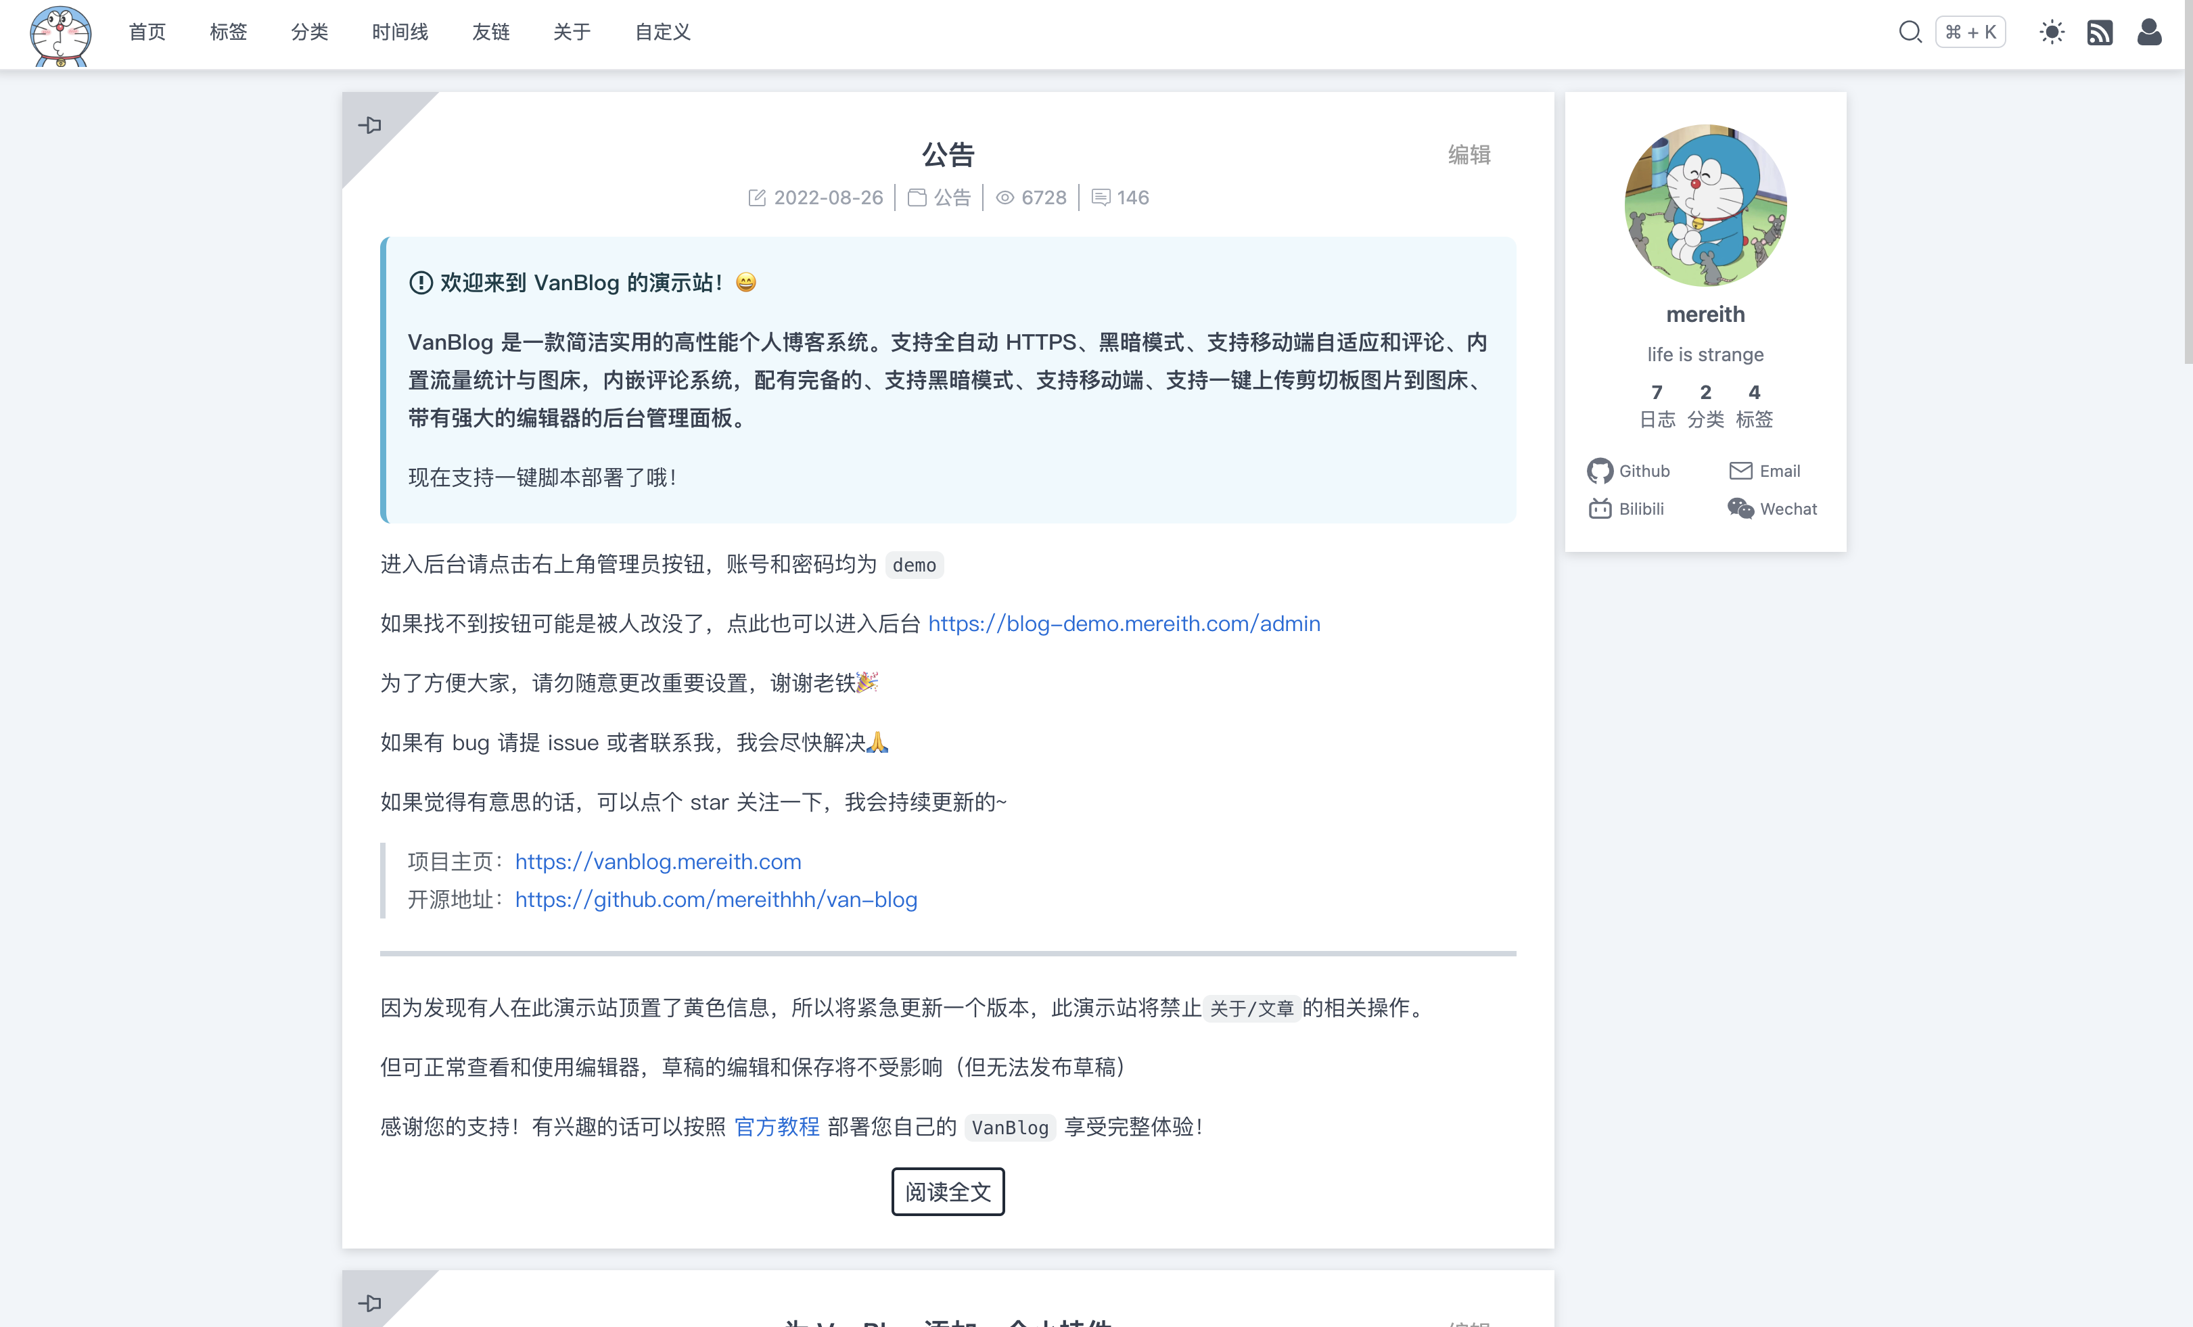2193x1327 pixels.
Task: Open search with the magnifier icon
Action: click(x=1910, y=31)
